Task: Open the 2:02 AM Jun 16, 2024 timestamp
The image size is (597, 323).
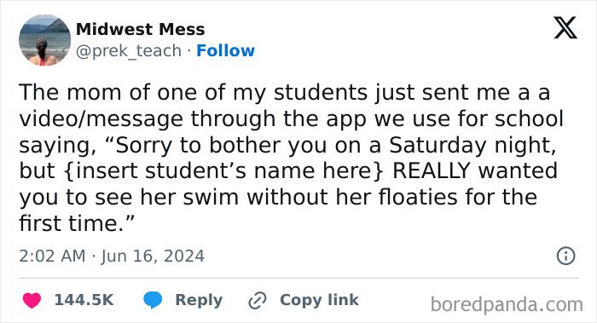Action: (112, 256)
